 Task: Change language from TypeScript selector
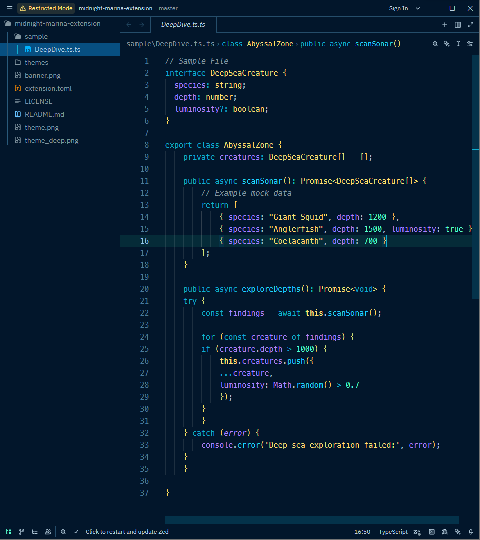(x=393, y=532)
